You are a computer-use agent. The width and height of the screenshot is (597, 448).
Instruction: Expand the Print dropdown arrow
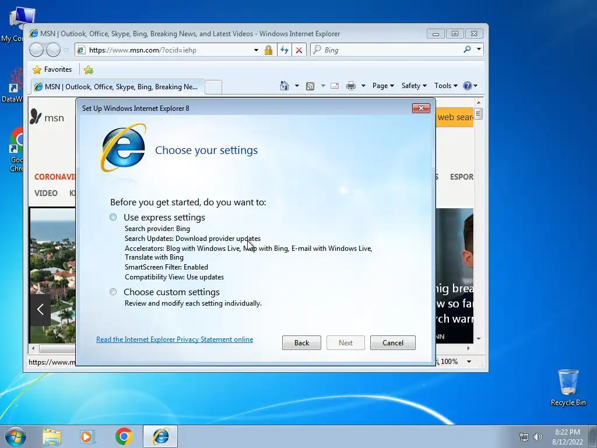(x=363, y=86)
